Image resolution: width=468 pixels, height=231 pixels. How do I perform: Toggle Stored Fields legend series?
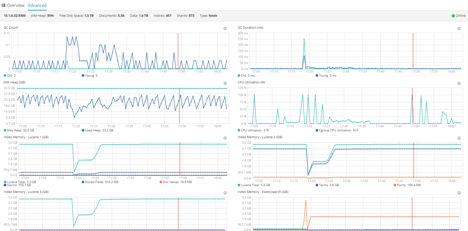100,182
